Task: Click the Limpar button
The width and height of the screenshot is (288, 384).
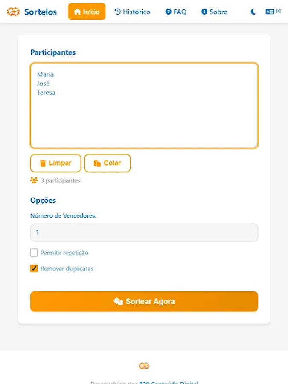Action: click(55, 163)
